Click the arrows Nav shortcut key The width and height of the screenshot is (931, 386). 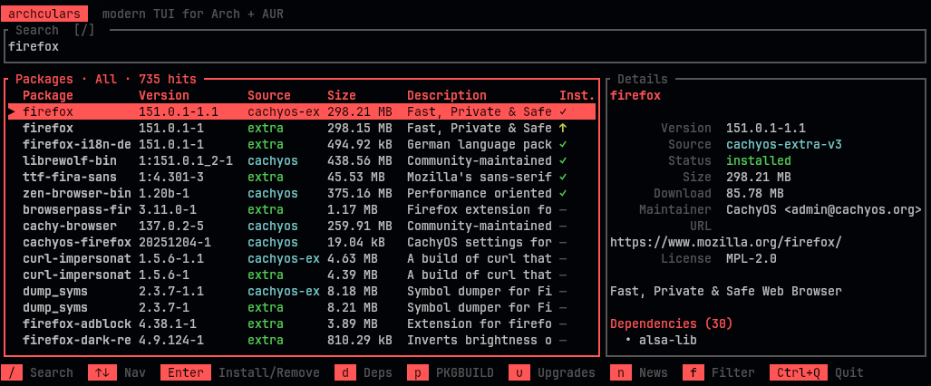[x=102, y=373]
